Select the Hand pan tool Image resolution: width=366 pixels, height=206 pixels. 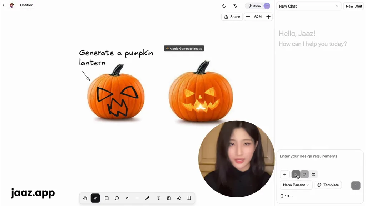tap(85, 198)
